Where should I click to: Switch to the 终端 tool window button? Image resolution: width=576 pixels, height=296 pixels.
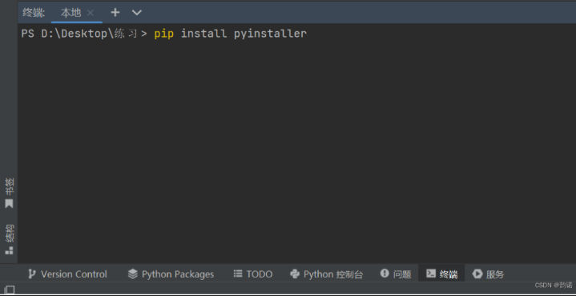click(442, 274)
